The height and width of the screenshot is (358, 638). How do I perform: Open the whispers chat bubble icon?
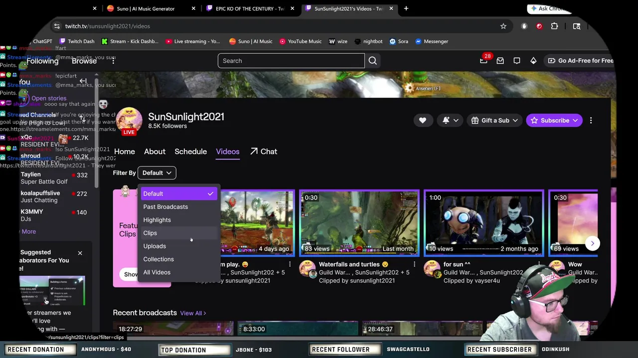(x=517, y=61)
